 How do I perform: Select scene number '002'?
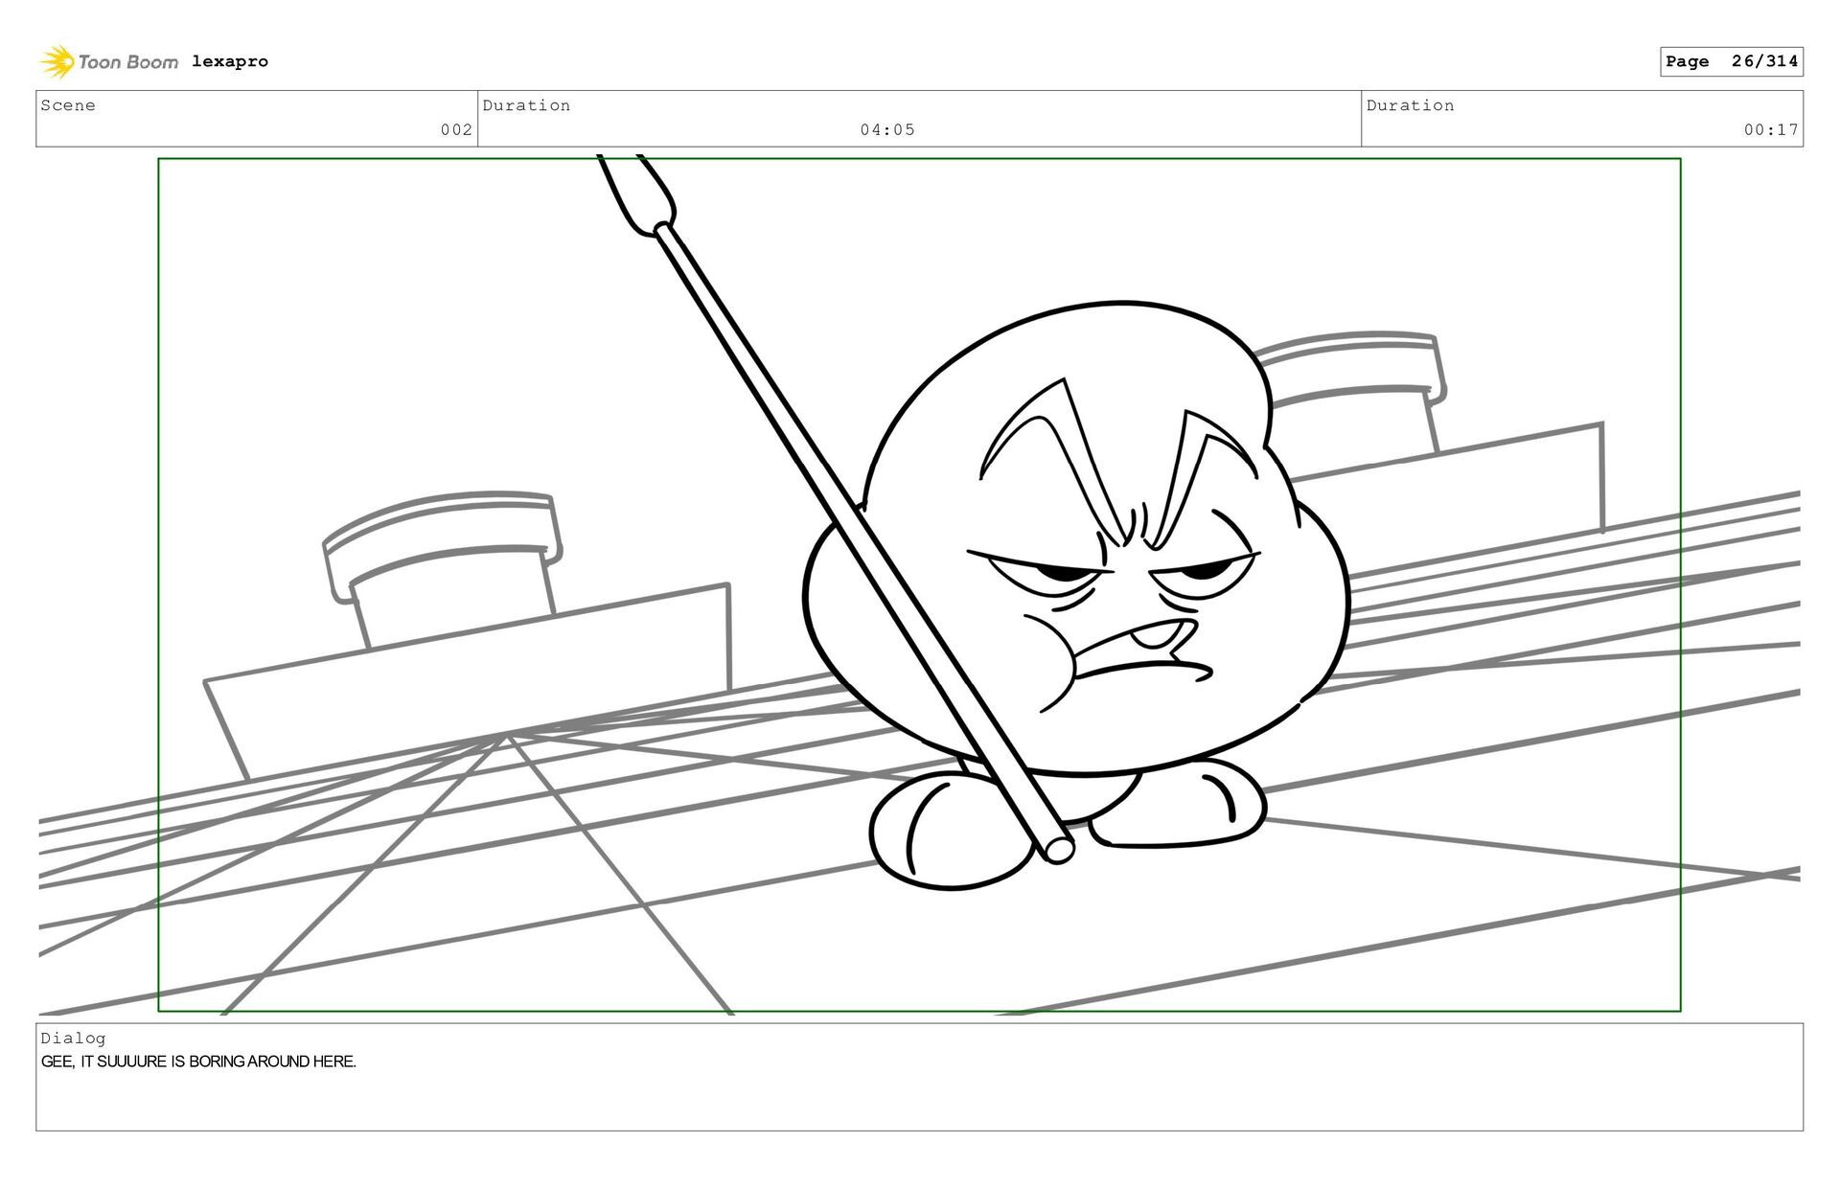(456, 129)
